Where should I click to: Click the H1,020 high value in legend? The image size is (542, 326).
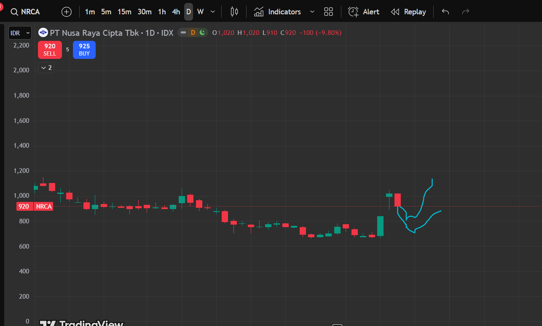(248, 33)
